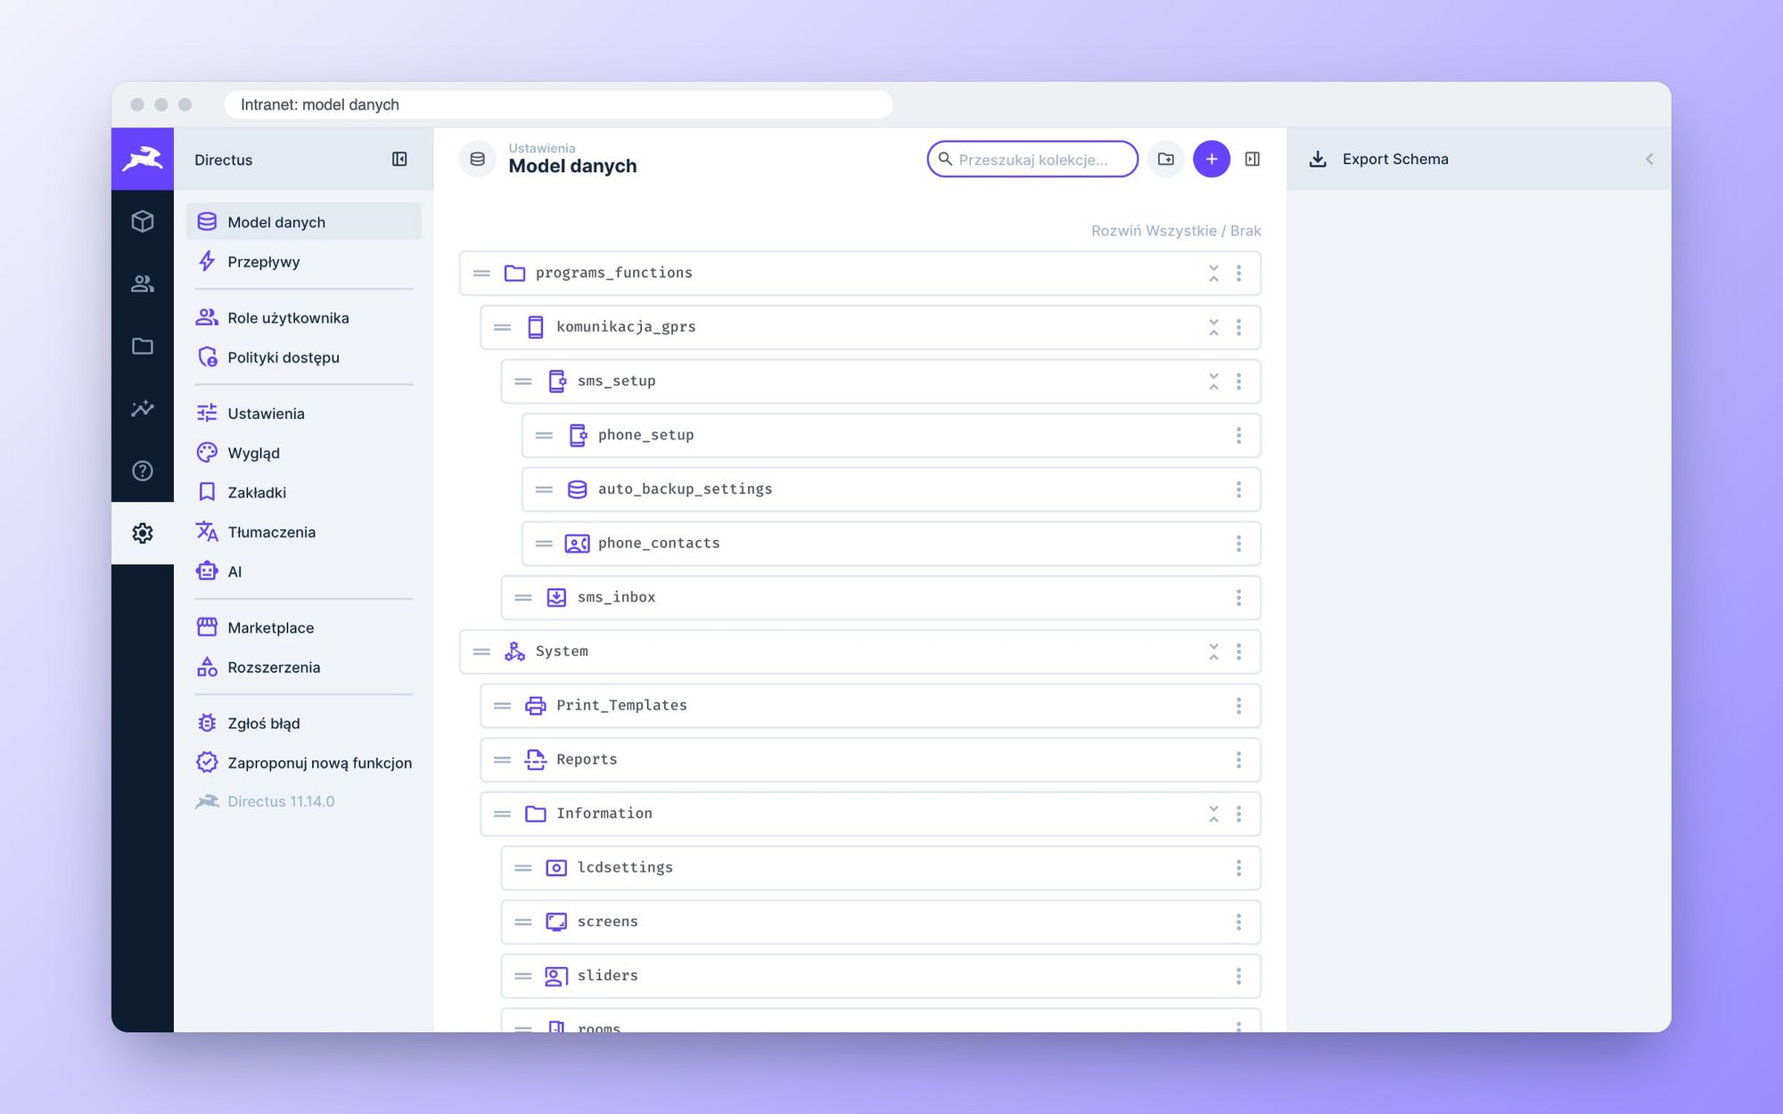Click the Rozwiń Wszystkie link

pos(1154,231)
